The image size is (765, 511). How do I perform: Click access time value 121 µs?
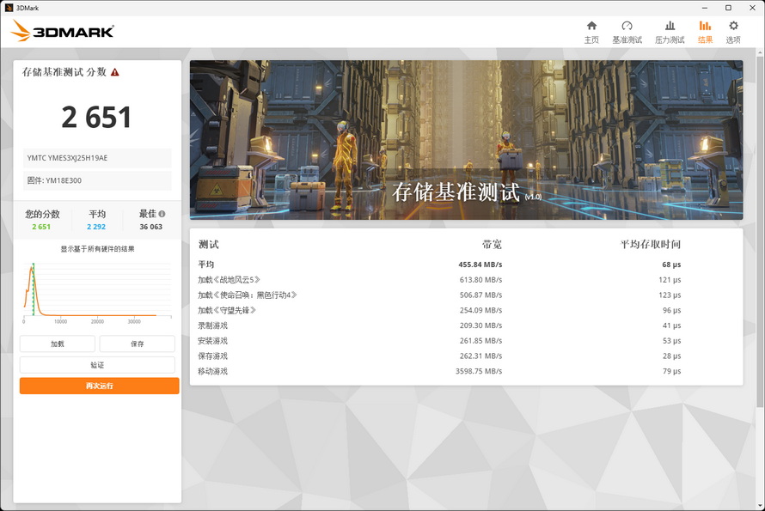670,279
